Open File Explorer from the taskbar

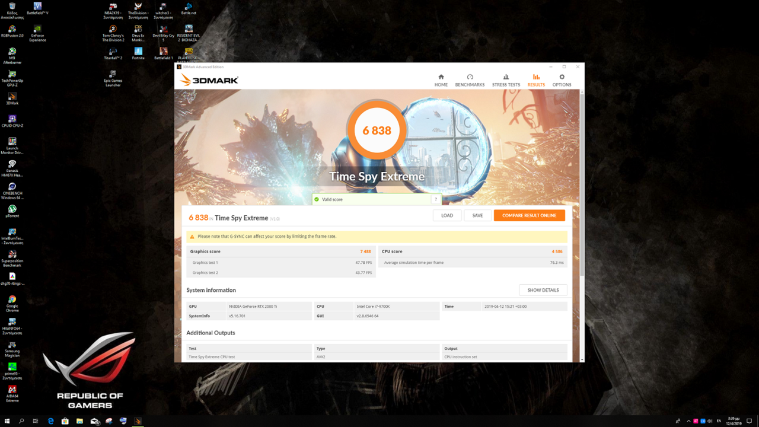(x=79, y=421)
